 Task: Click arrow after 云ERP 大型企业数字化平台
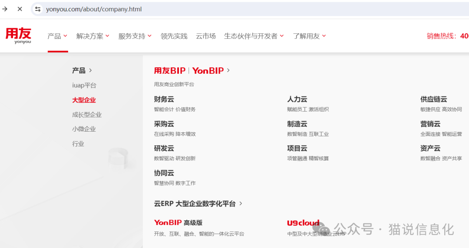click(x=241, y=204)
